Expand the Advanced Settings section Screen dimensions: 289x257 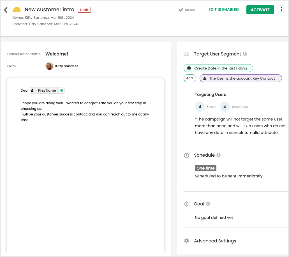[215, 241]
